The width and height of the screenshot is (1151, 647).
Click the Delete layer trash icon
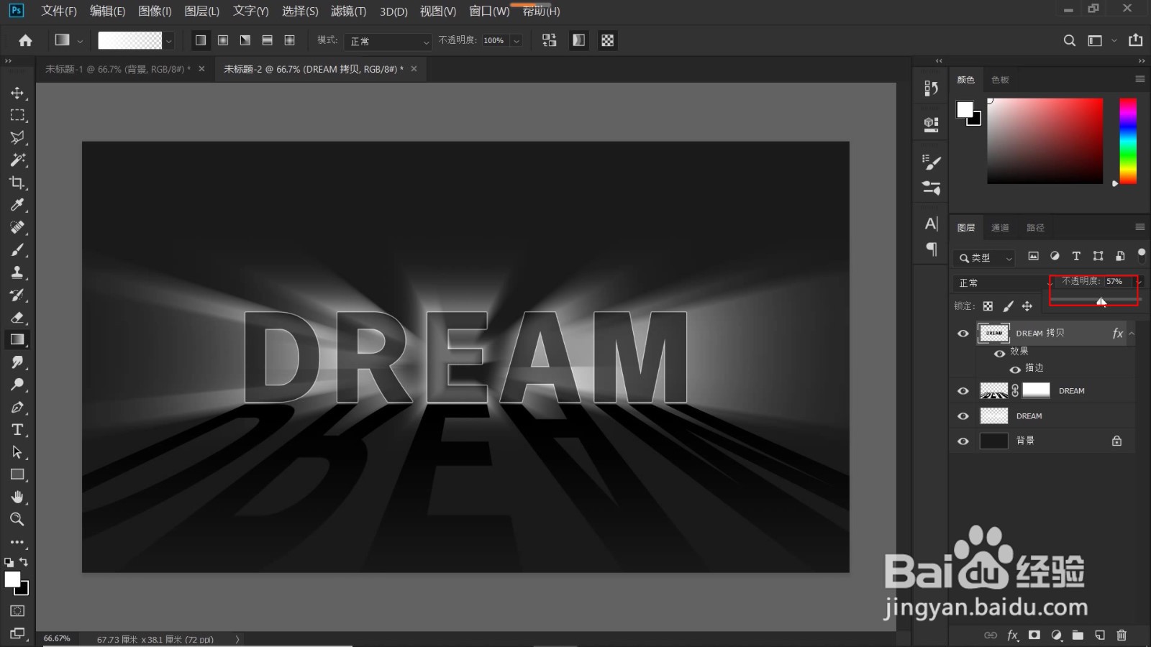(1122, 635)
